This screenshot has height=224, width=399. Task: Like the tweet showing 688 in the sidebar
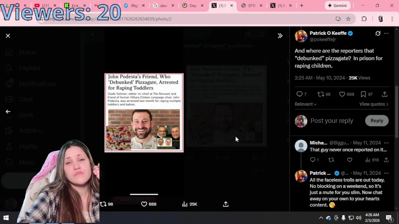346,94
